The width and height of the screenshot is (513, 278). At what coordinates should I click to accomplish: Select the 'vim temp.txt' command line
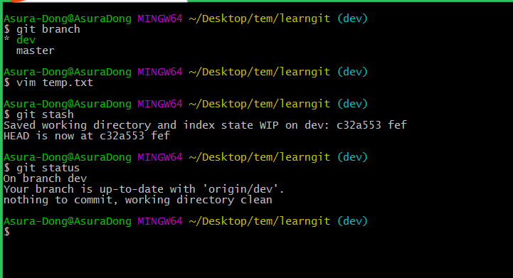tap(48, 82)
